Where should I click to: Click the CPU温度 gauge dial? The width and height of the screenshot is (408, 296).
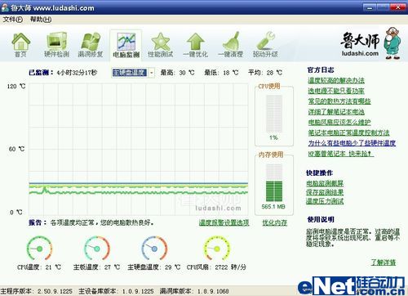pyautogui.click(x=39, y=249)
